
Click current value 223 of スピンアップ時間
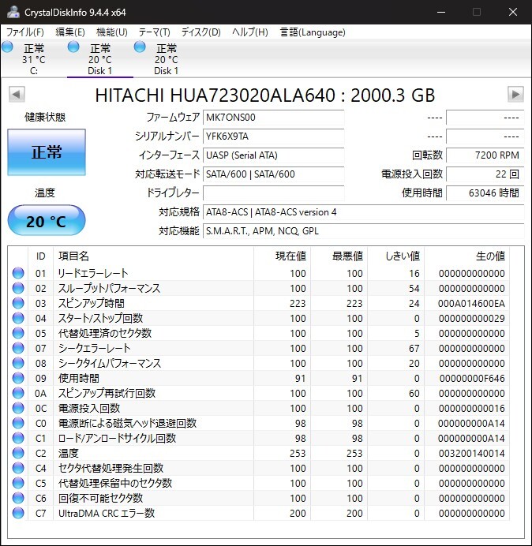(298, 303)
